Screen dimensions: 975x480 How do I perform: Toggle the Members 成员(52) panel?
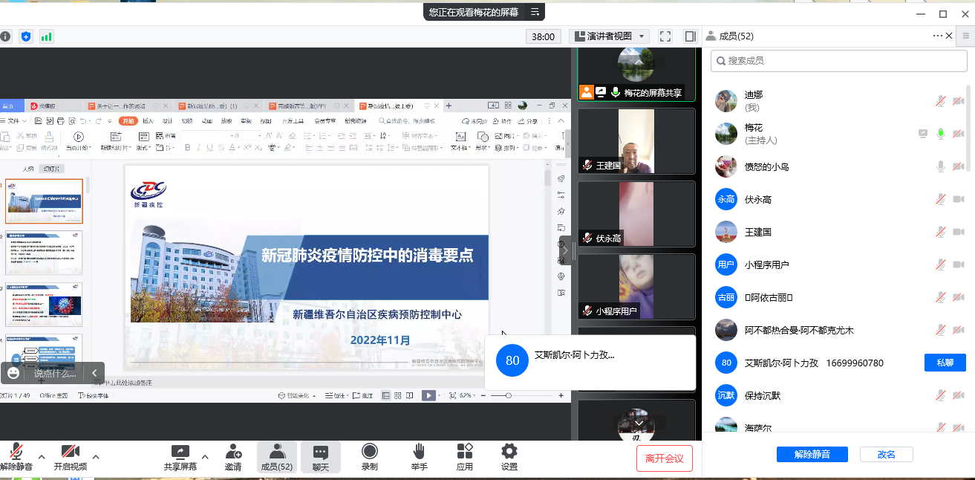276,457
